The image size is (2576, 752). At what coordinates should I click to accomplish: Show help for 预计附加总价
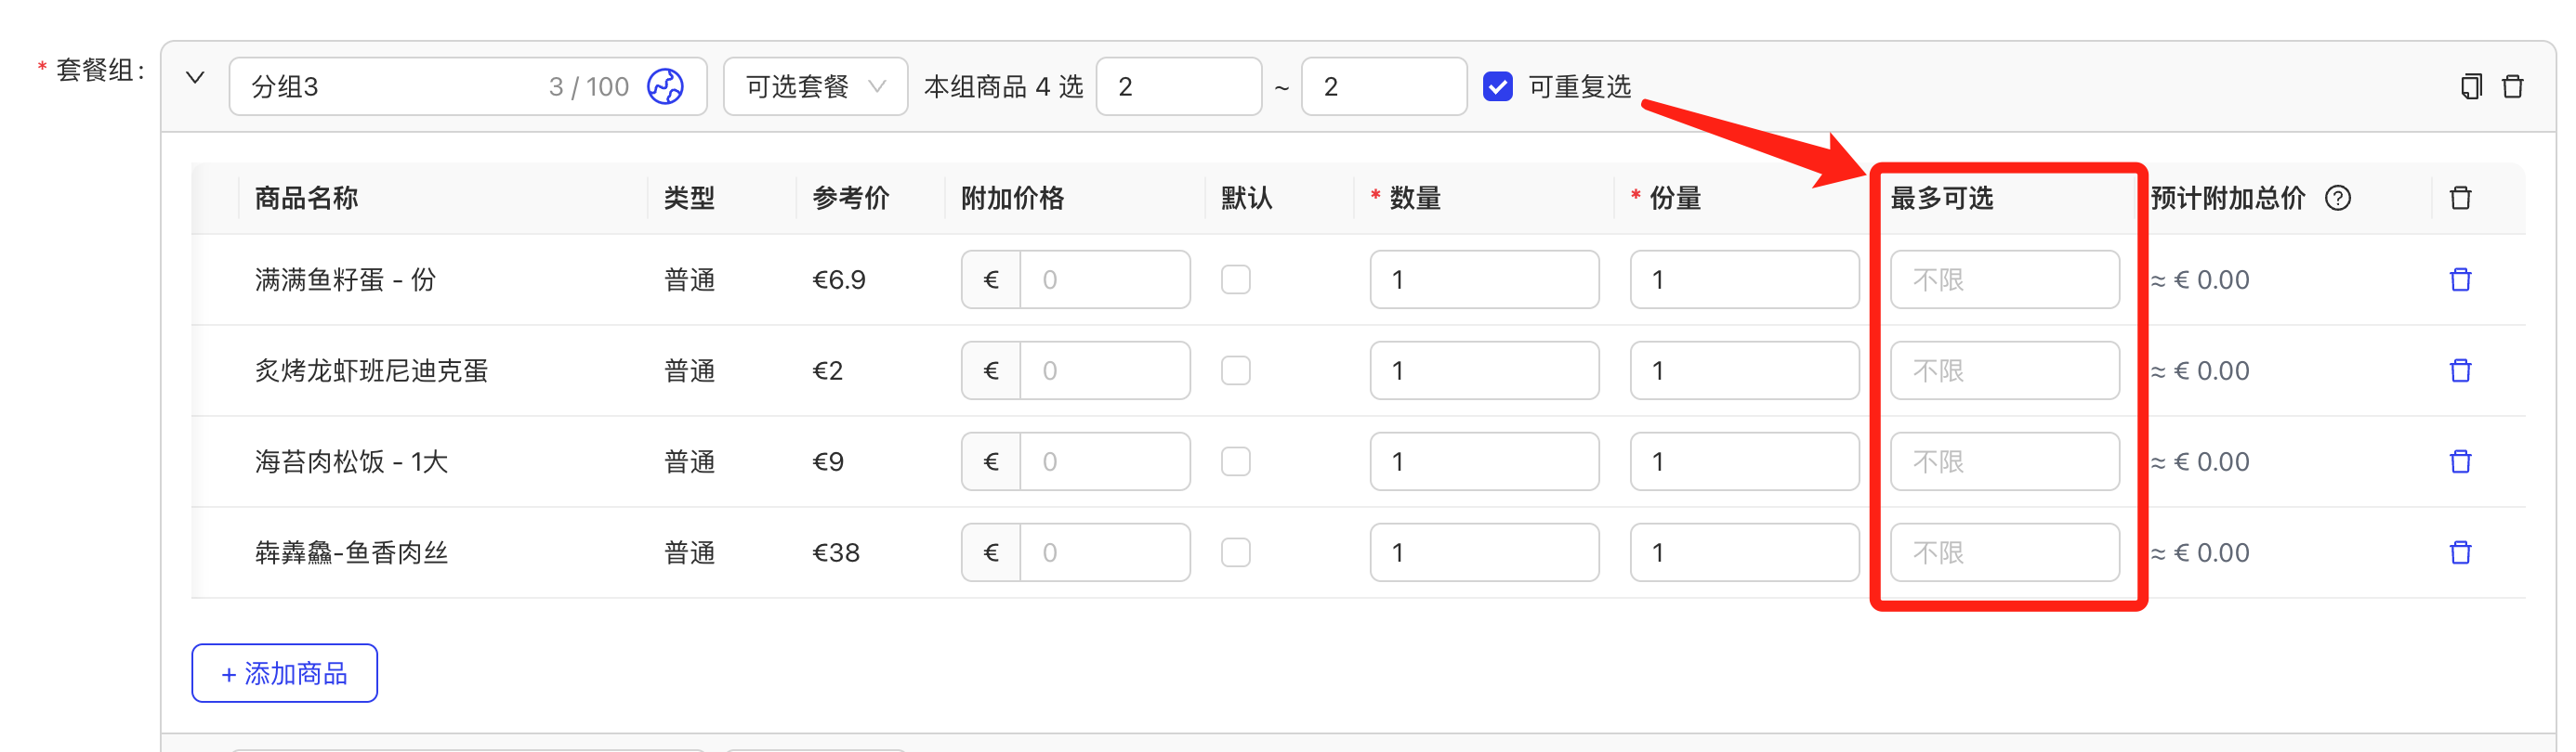[x=2338, y=198]
